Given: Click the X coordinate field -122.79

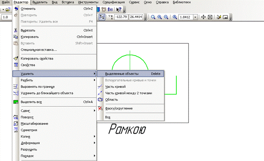Looking at the screenshot, I should (121, 17).
